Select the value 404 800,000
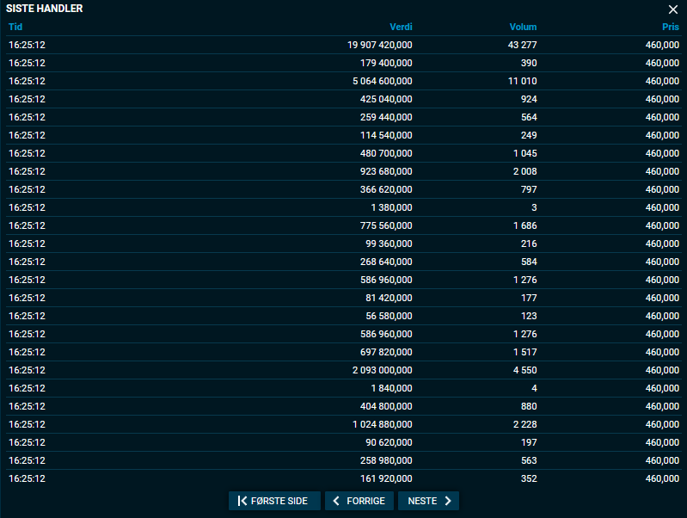Image resolution: width=687 pixels, height=518 pixels. [386, 406]
